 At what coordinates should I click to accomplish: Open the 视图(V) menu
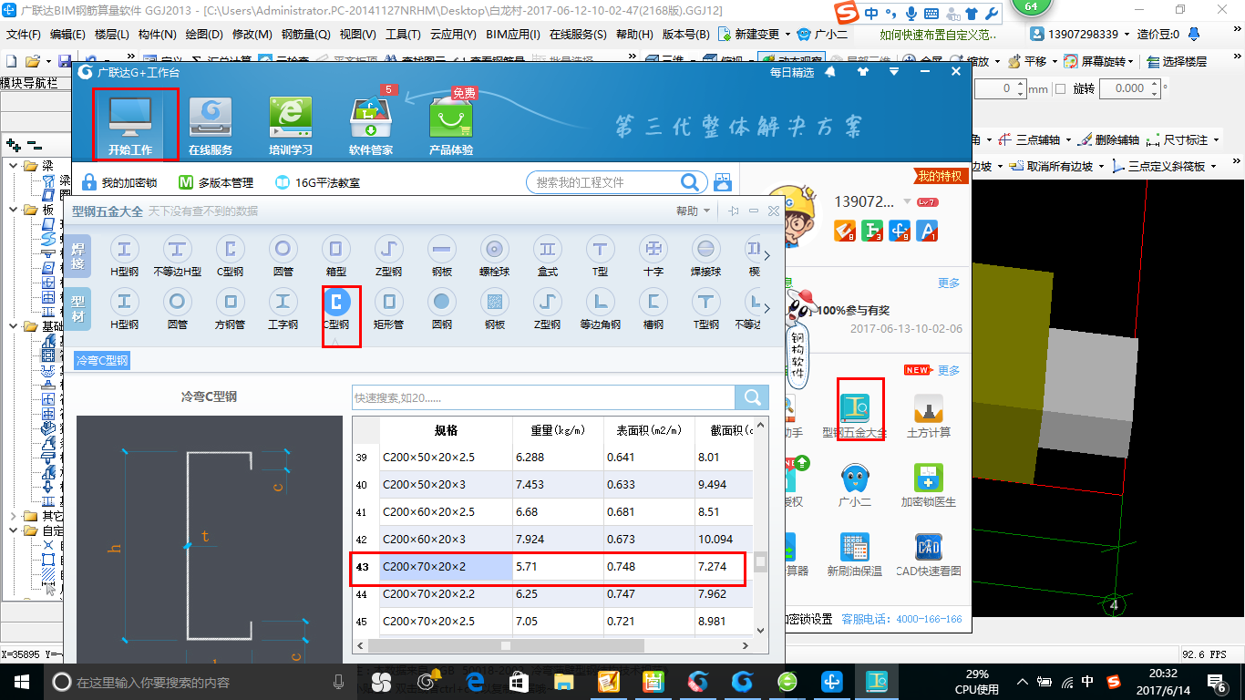357,34
